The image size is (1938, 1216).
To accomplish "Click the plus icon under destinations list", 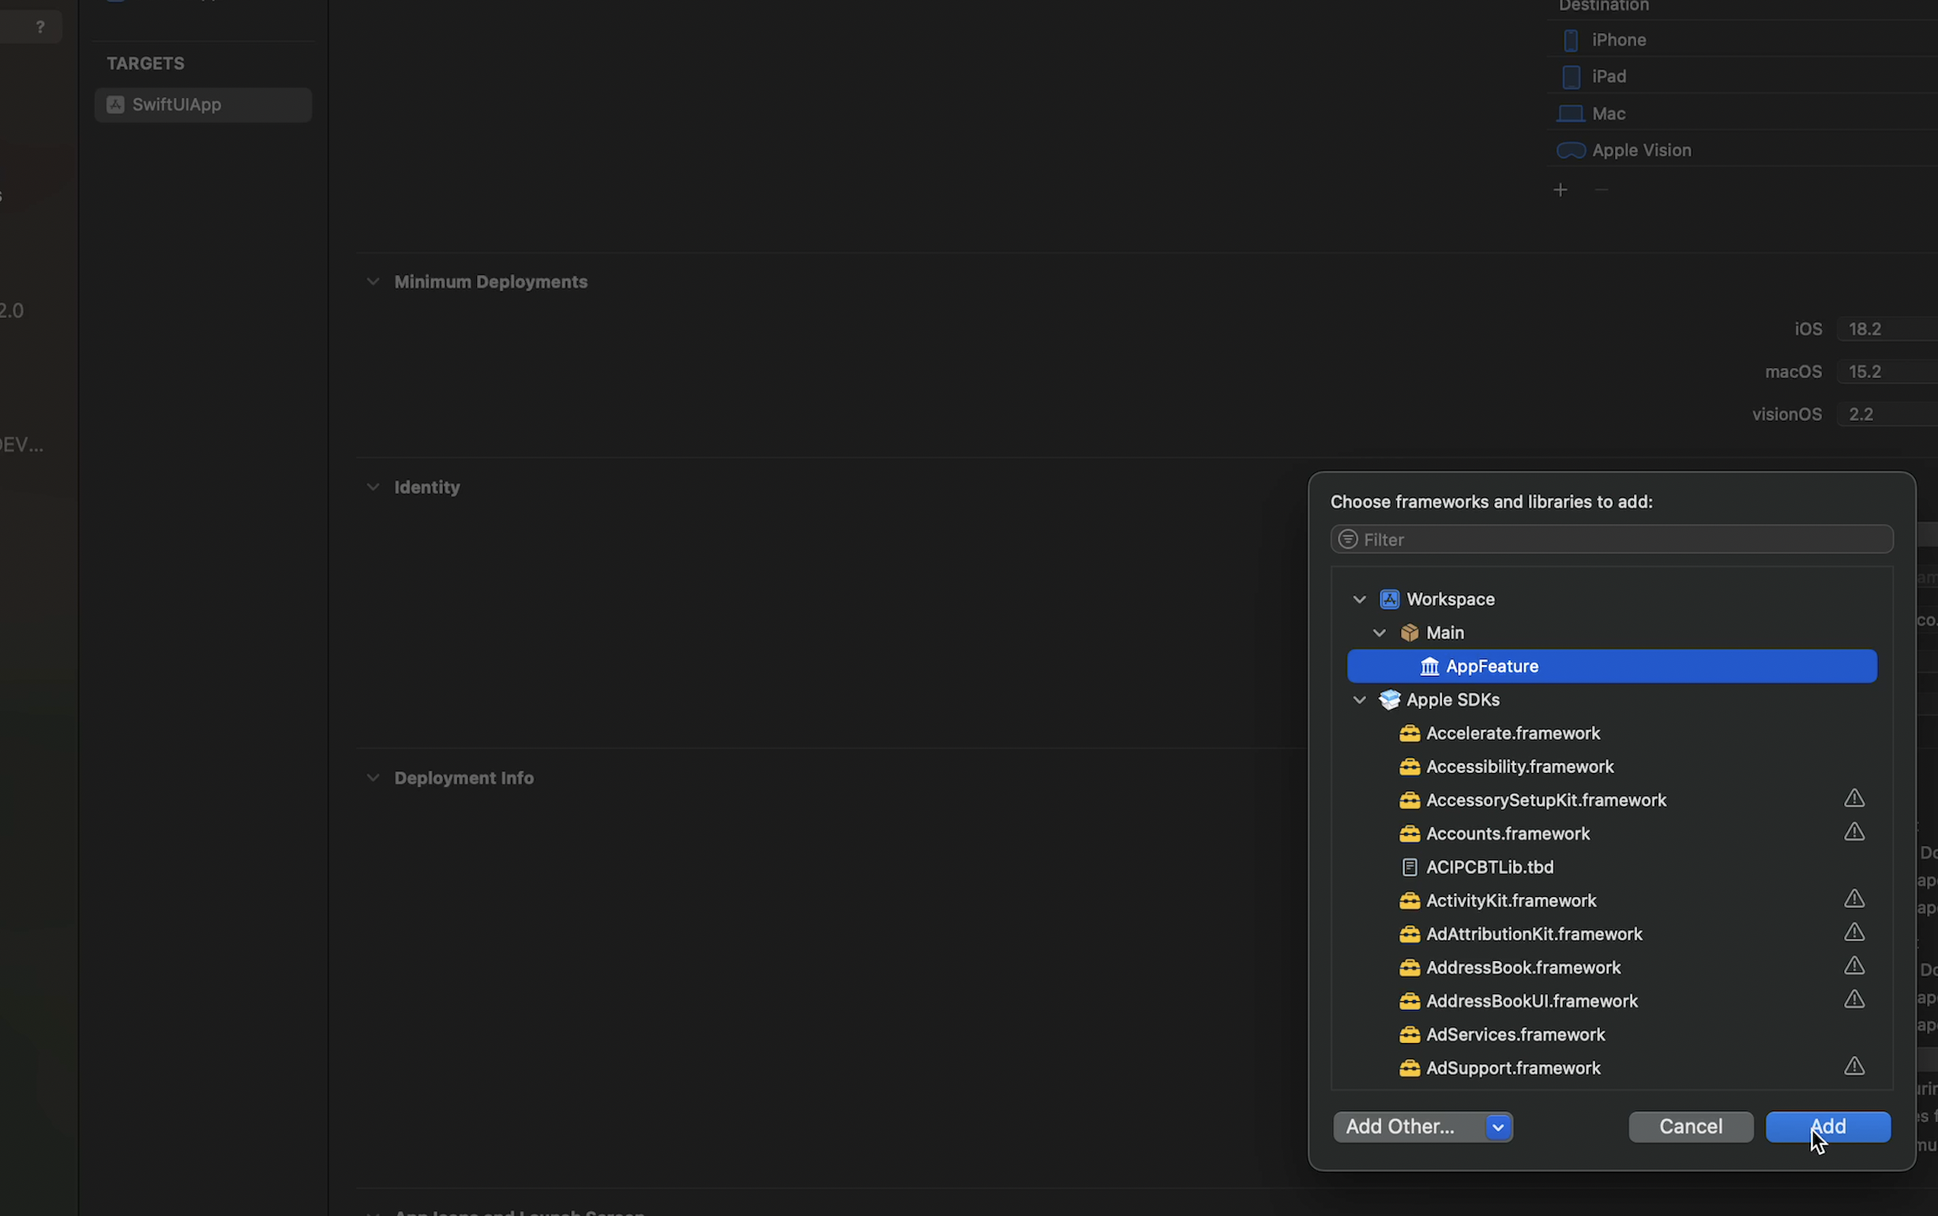I will (1560, 190).
